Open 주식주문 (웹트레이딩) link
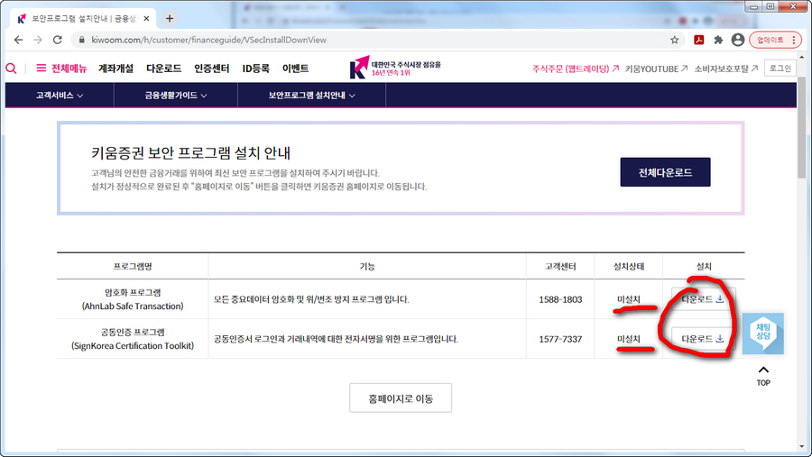Image resolution: width=812 pixels, height=457 pixels. 576,69
